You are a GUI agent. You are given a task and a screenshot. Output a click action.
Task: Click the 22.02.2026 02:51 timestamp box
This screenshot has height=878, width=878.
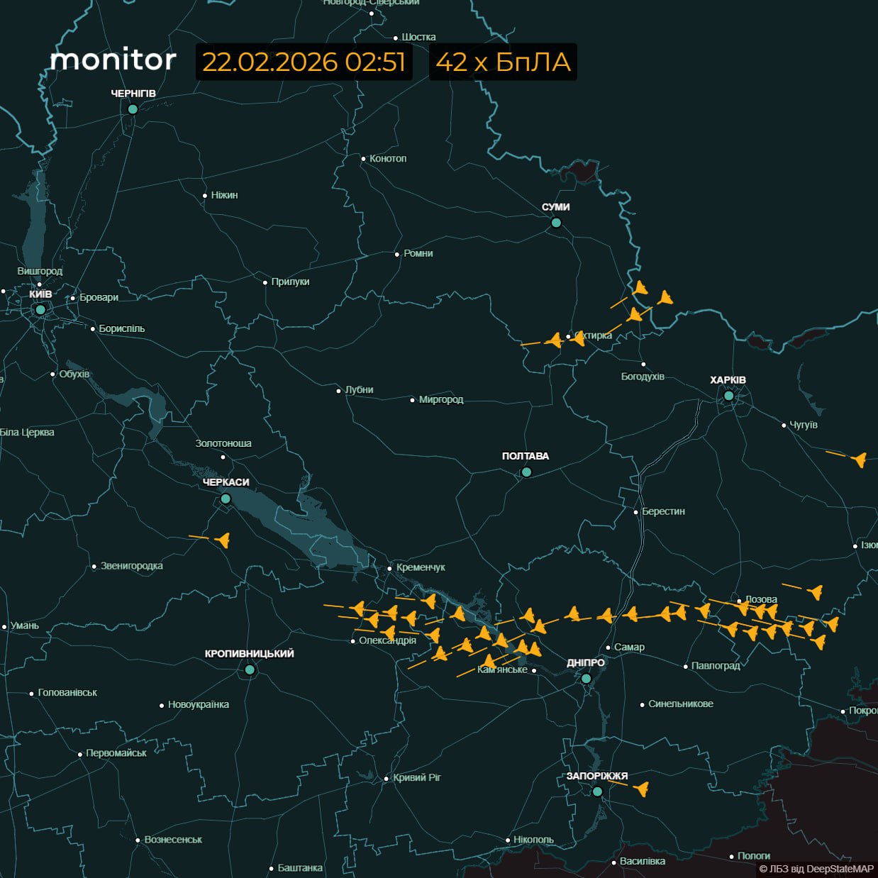pyautogui.click(x=304, y=62)
